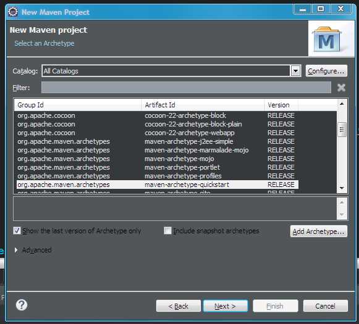Viewport: 359px width, 324px height.
Task: Click org.apache.maven.archetypes for maven-archetype-mojo
Action: 64,159
